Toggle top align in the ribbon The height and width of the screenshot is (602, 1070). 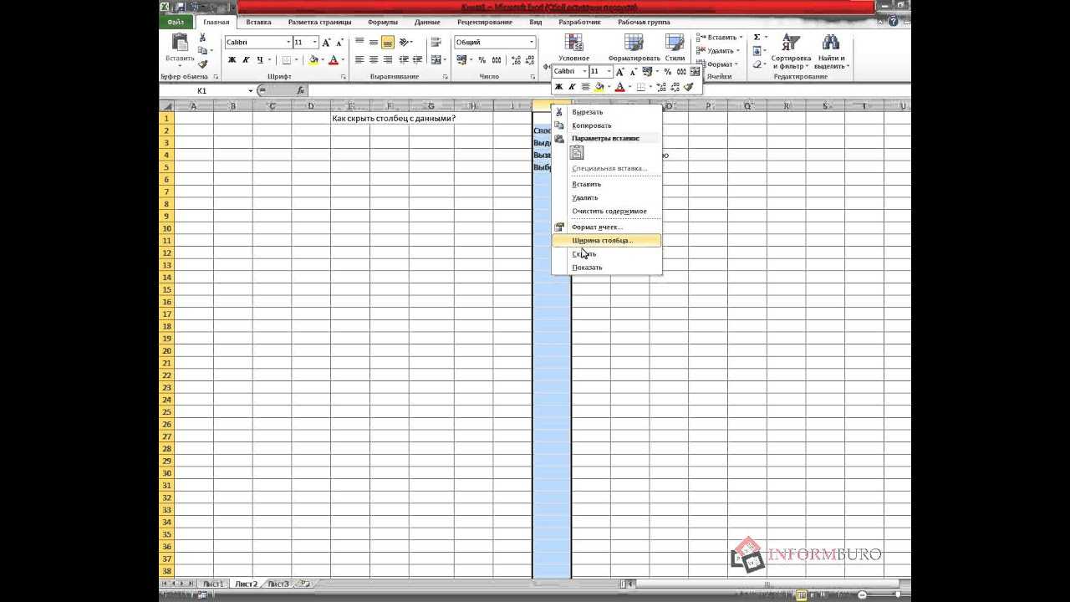click(x=359, y=41)
